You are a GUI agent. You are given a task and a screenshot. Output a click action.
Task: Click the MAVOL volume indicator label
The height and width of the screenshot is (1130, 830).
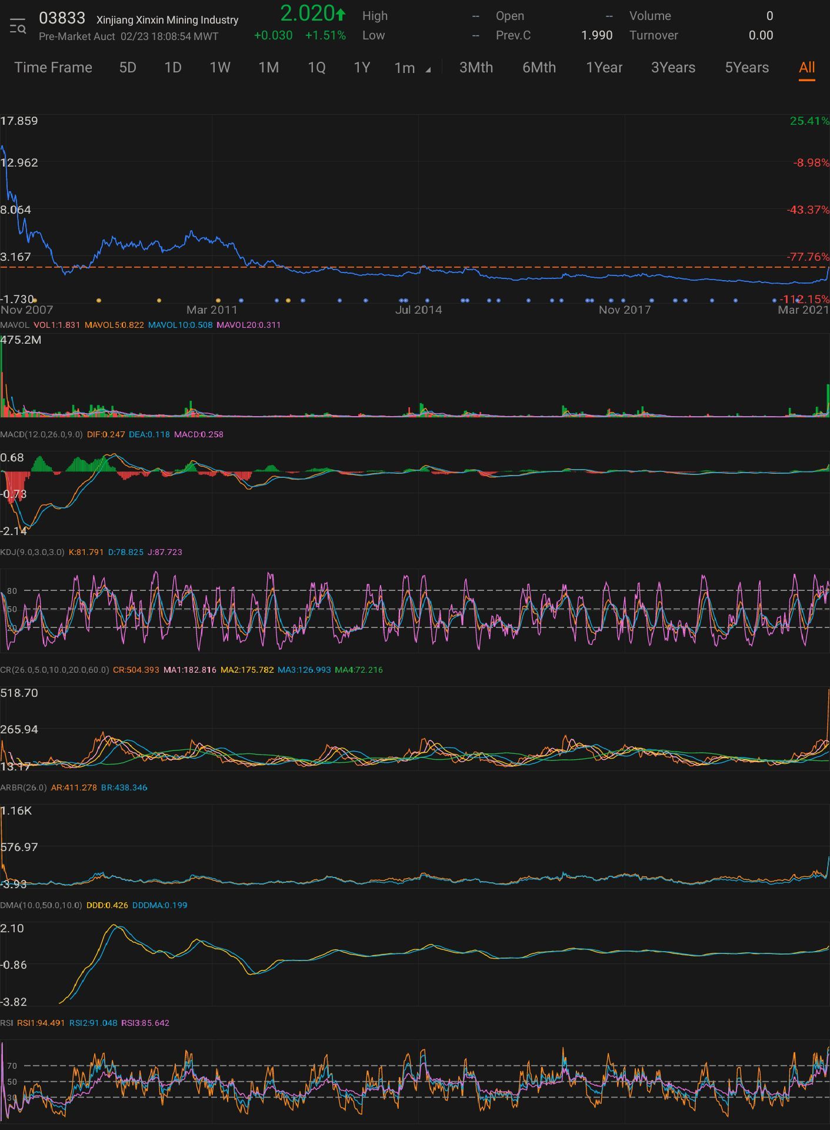click(x=15, y=325)
